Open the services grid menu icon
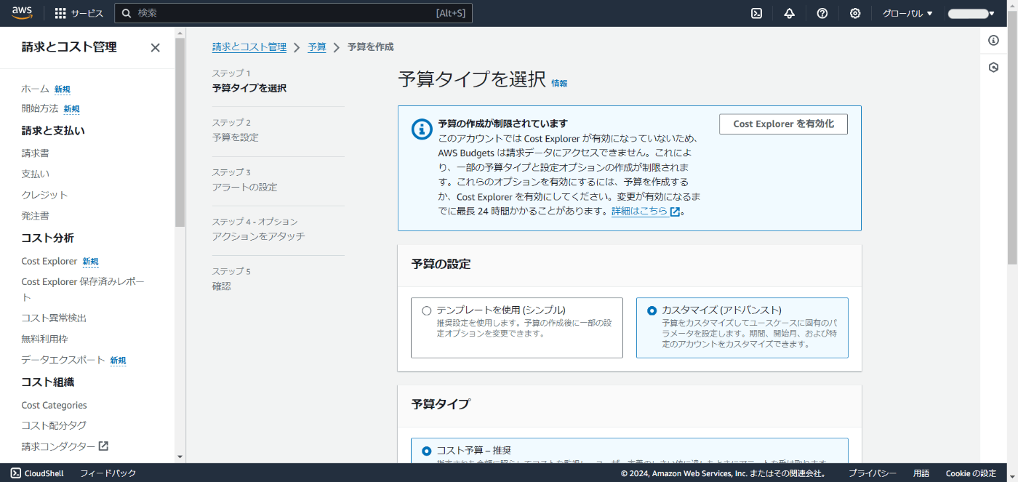The image size is (1018, 482). click(60, 13)
